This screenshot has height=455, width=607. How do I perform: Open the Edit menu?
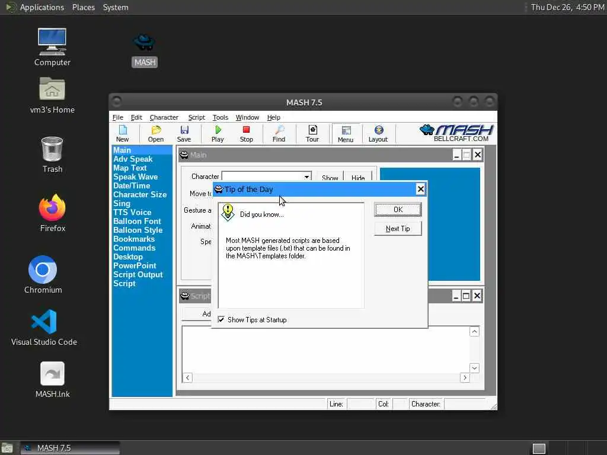(136, 117)
